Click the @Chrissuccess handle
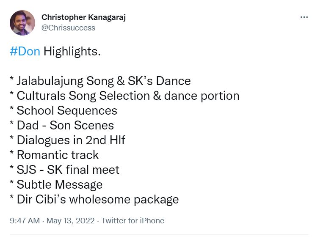The width and height of the screenshot is (315, 239). pyautogui.click(x=68, y=28)
